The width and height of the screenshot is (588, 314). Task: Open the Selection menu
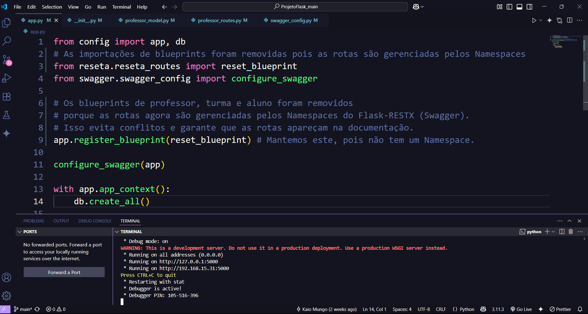(52, 7)
